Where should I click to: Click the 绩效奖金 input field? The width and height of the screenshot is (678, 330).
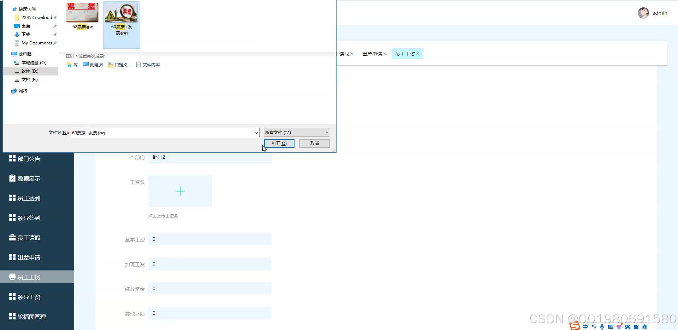210,288
